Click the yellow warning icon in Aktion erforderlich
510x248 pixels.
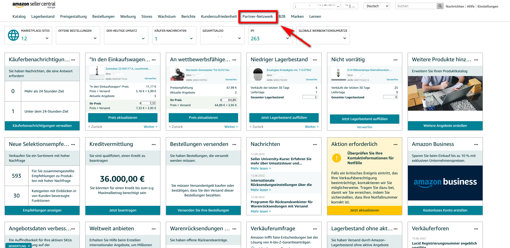click(336, 158)
